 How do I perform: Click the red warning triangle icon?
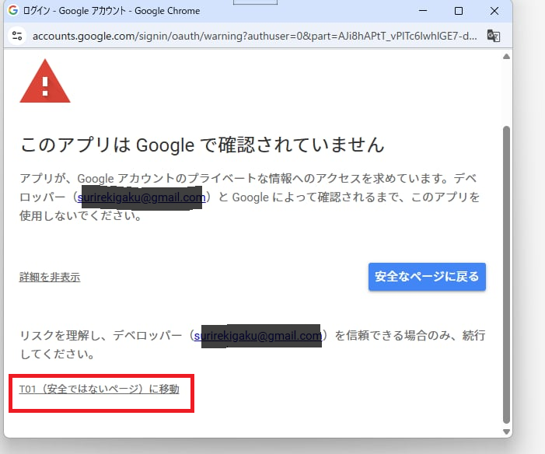45,80
